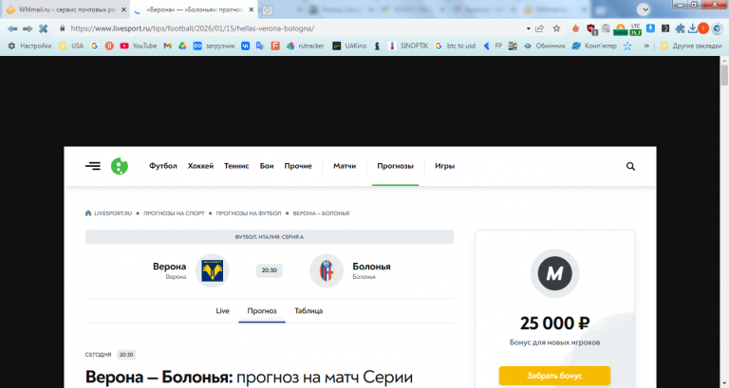Open the Теннис section
Screen dimensions: 729x388
pyautogui.click(x=236, y=166)
